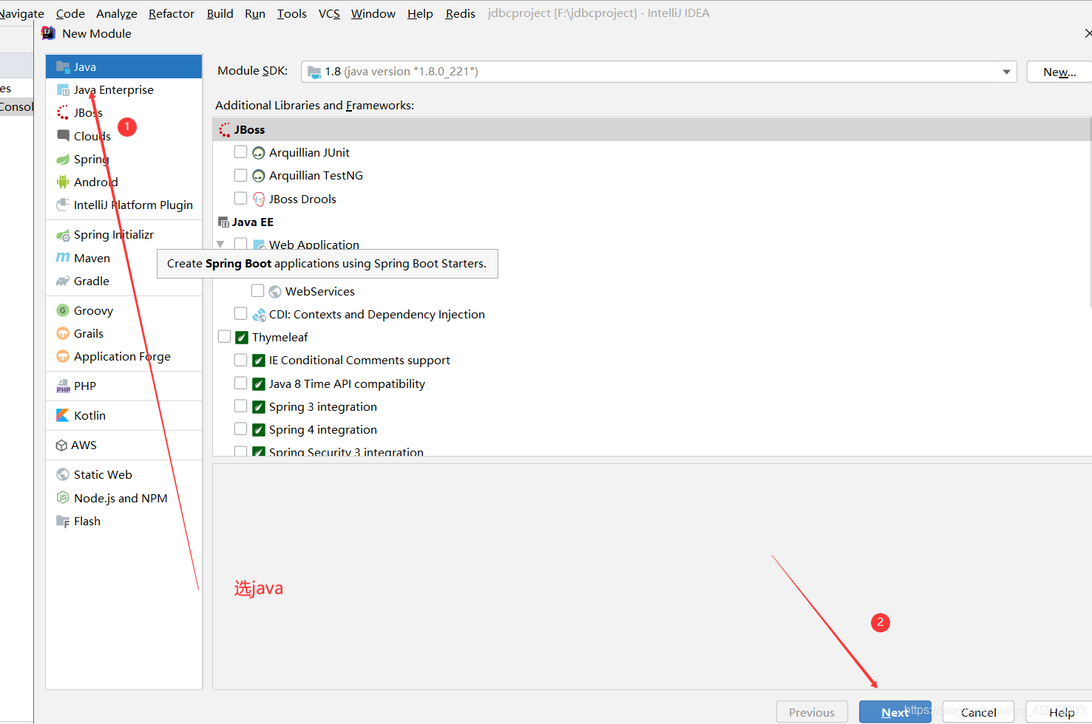This screenshot has width=1092, height=724.
Task: Open the Window menu
Action: 373,13
